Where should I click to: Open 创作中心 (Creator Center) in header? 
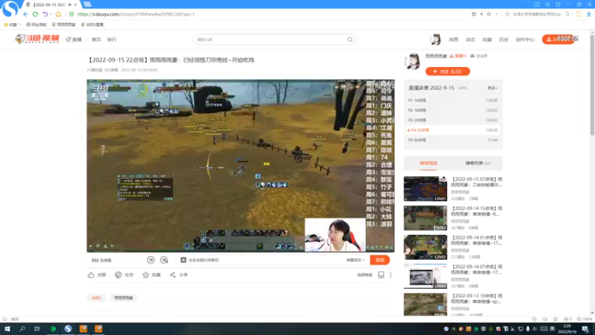(525, 39)
